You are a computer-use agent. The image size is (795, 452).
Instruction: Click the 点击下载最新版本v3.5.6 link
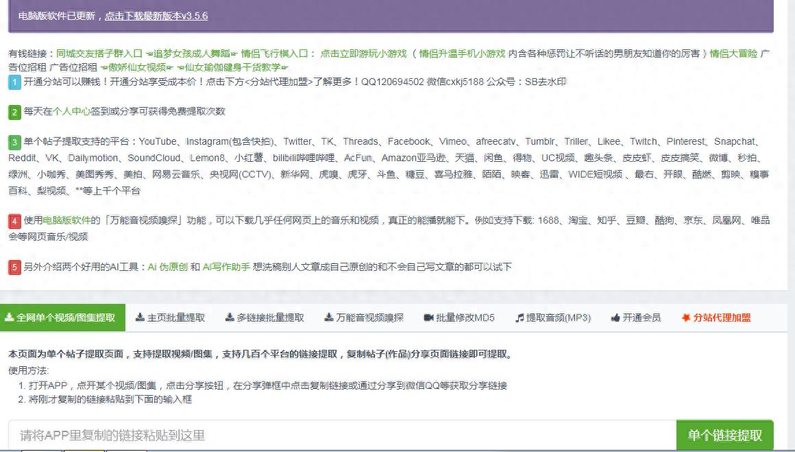click(x=156, y=16)
